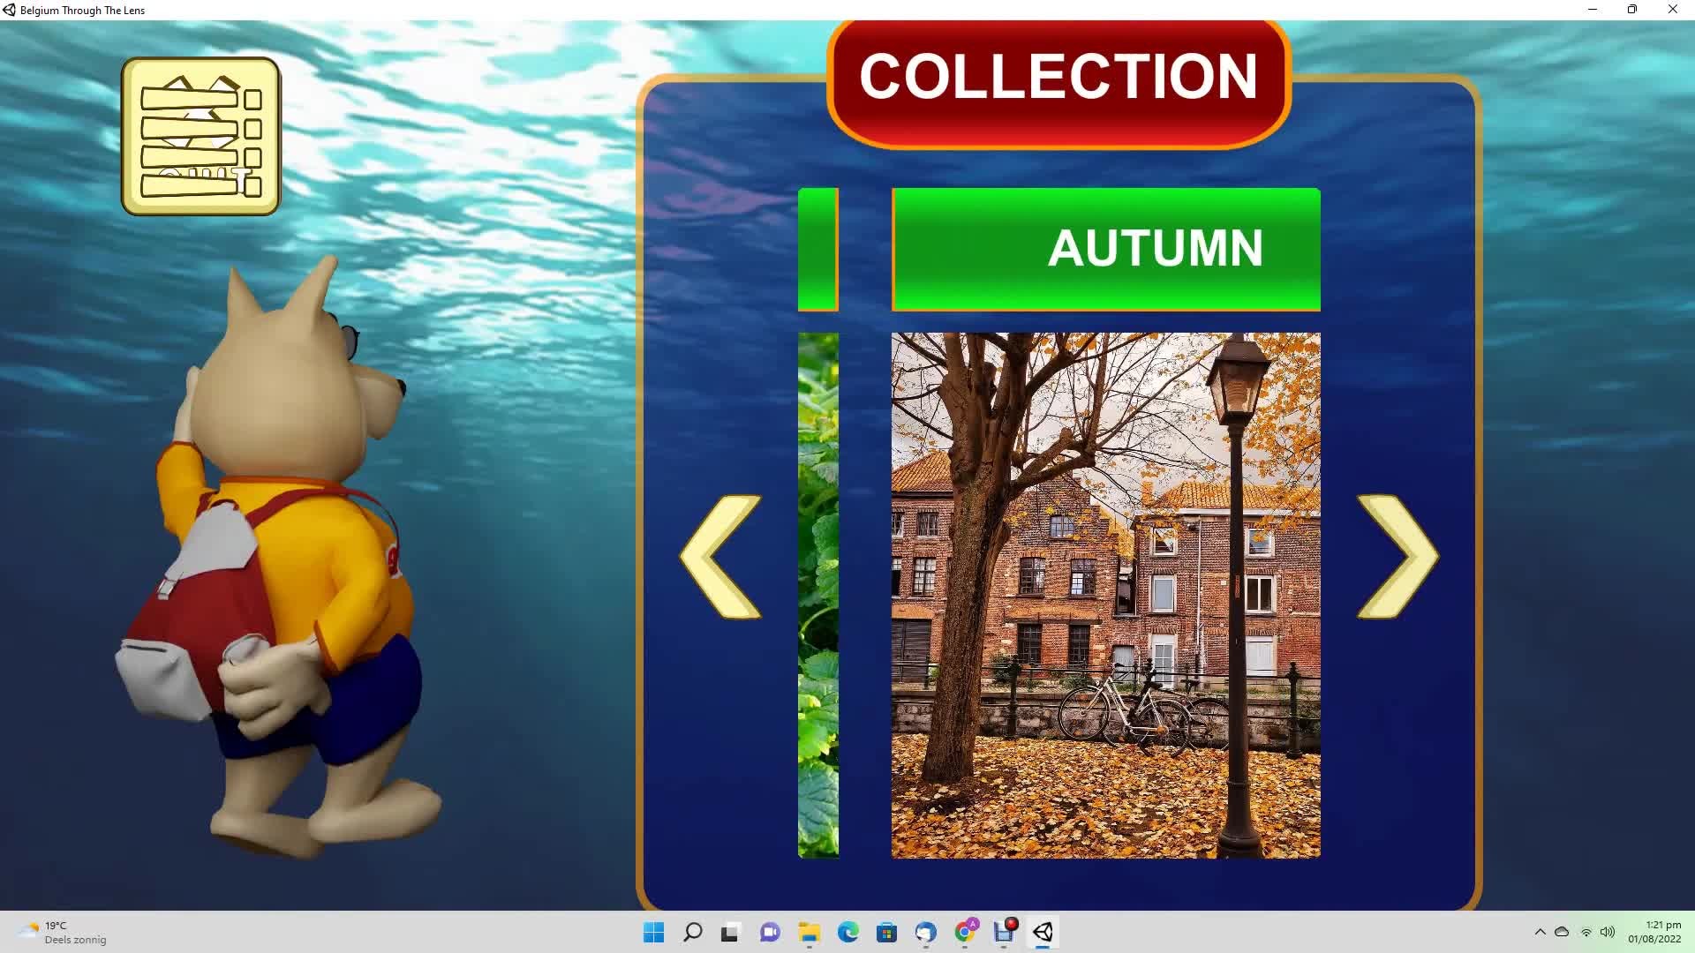Expand the hidden system tray icons
The width and height of the screenshot is (1695, 953).
pyautogui.click(x=1541, y=932)
